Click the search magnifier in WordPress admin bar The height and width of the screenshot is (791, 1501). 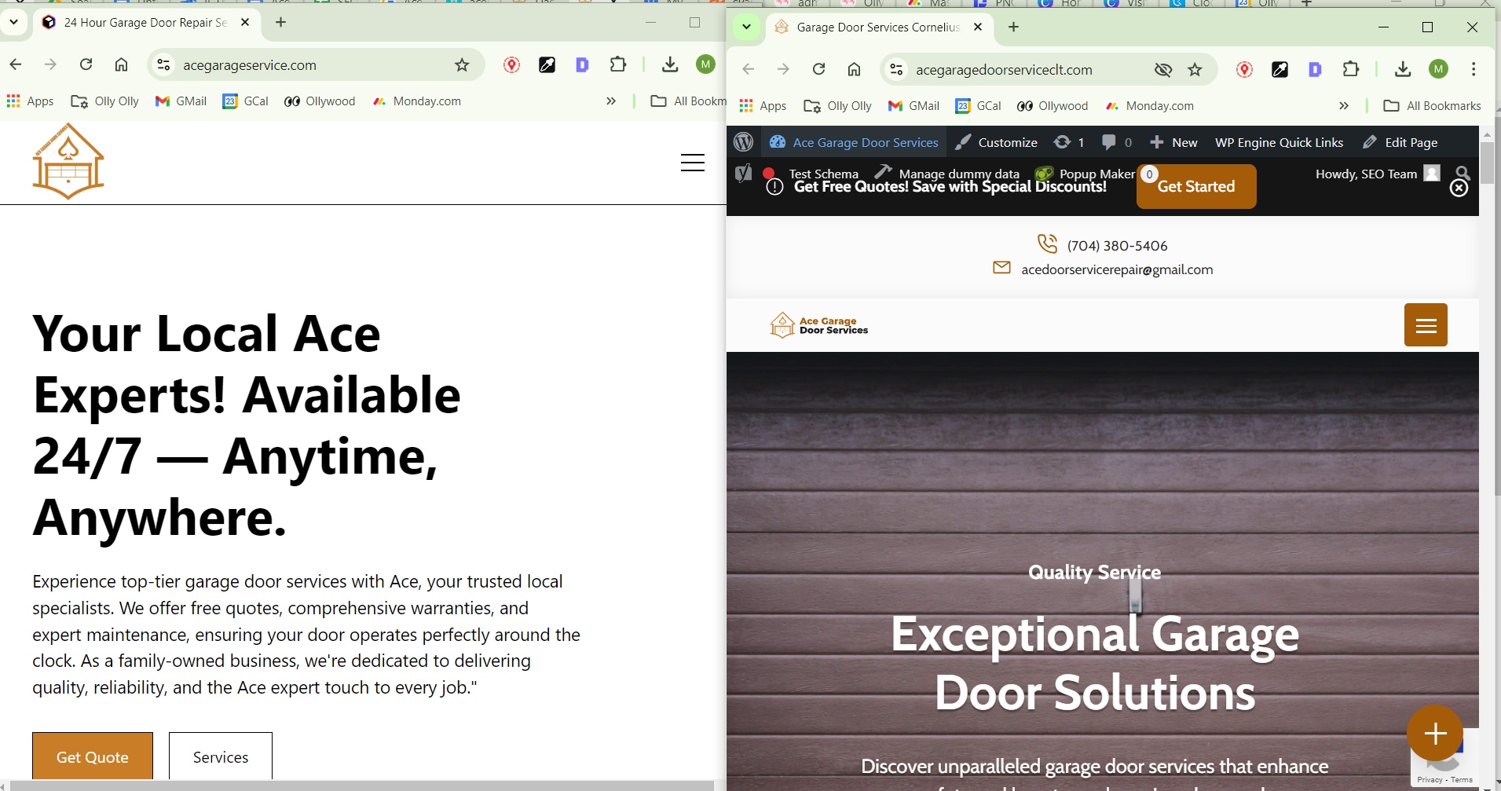tap(1462, 173)
